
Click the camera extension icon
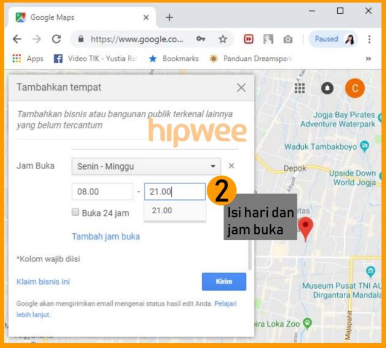click(288, 39)
